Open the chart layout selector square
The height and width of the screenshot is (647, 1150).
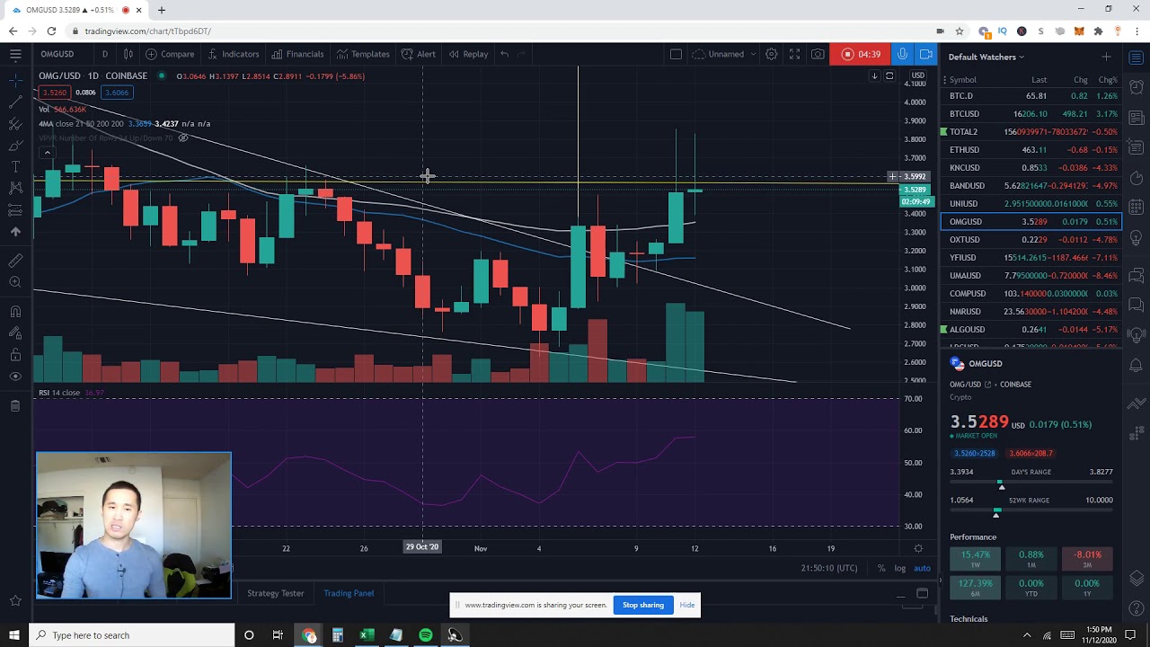pyautogui.click(x=676, y=54)
